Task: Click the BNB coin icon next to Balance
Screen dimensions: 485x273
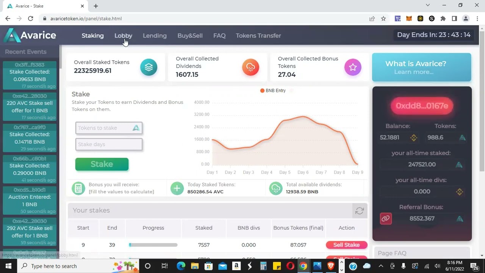Action: point(414,138)
